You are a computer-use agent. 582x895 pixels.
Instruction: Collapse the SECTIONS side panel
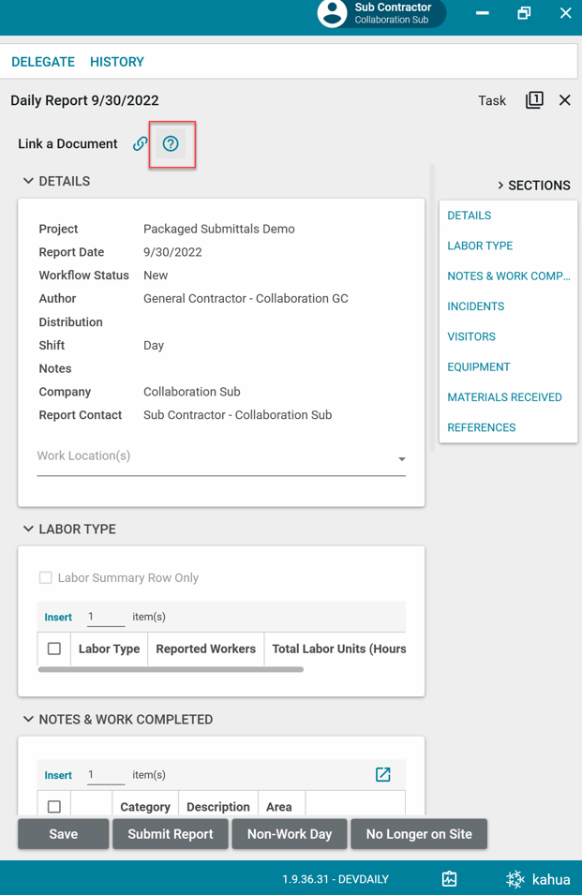(500, 186)
